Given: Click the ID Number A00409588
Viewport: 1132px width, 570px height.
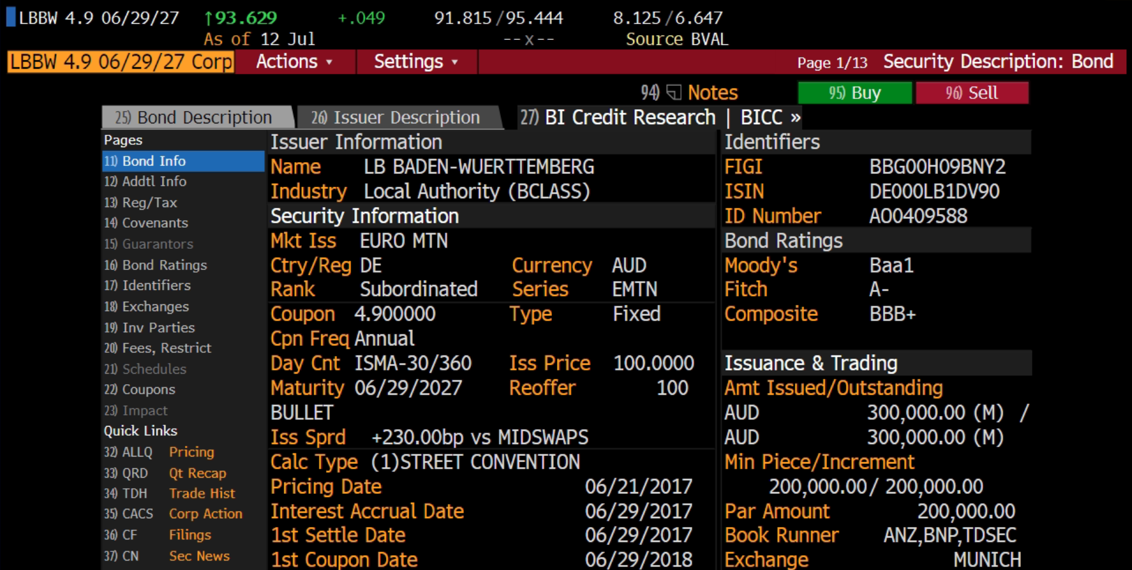Looking at the screenshot, I should point(918,216).
